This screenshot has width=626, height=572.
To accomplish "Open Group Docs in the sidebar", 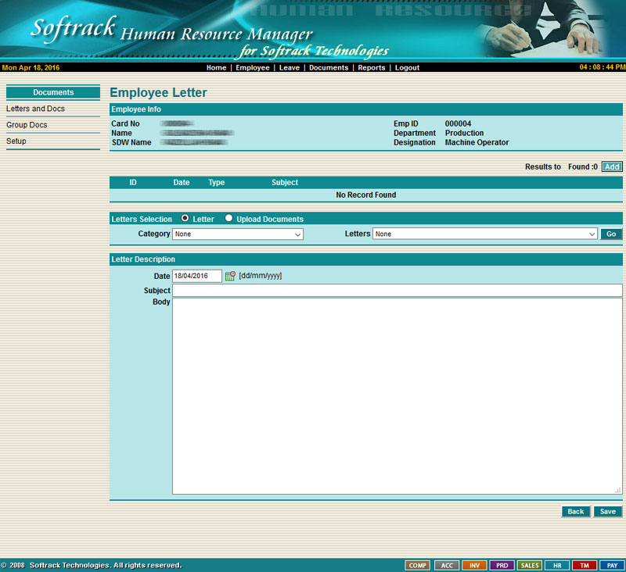I will [x=27, y=125].
